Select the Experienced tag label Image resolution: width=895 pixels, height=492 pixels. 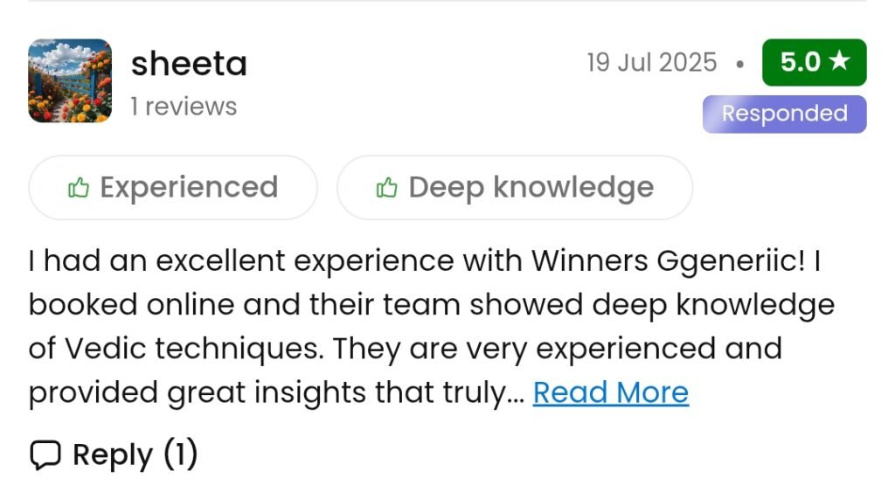[x=189, y=188]
